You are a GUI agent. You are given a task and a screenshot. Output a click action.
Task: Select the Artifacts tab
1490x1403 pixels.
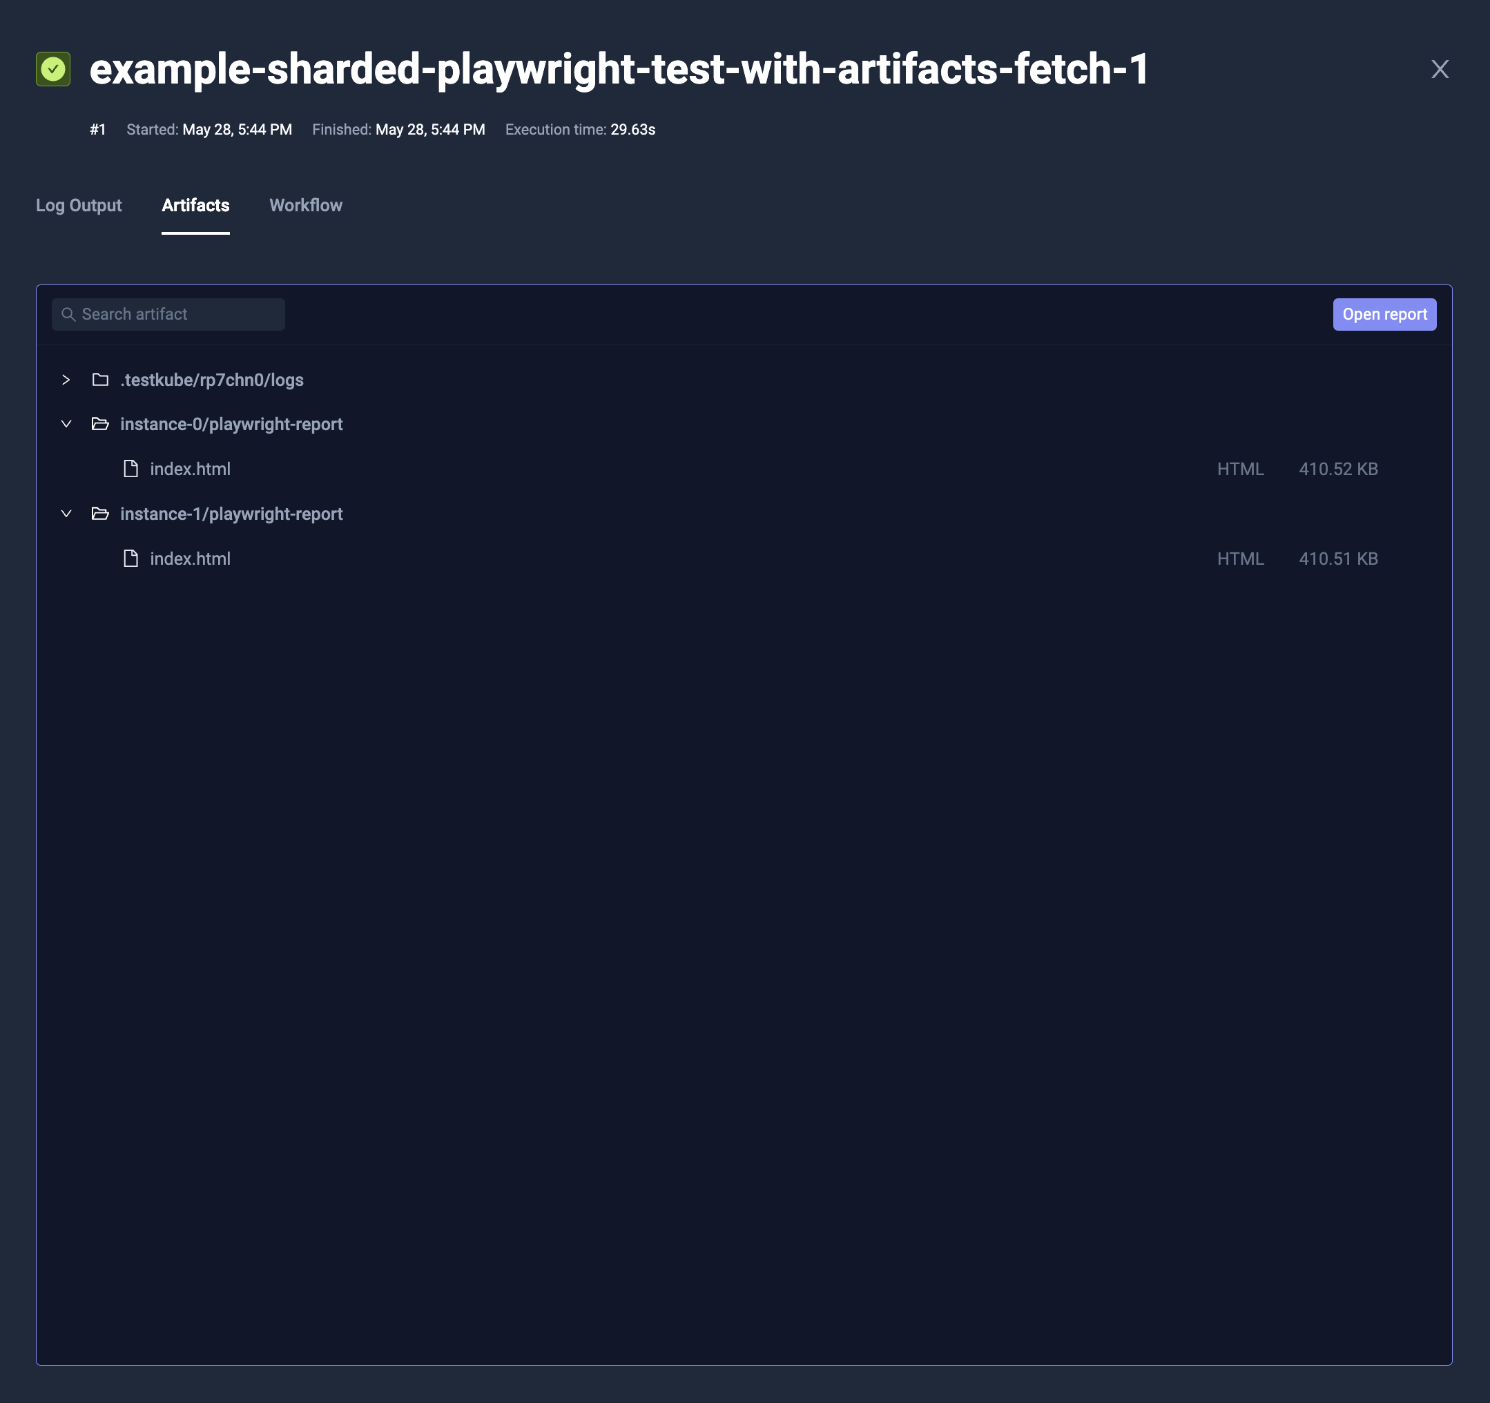click(x=195, y=205)
